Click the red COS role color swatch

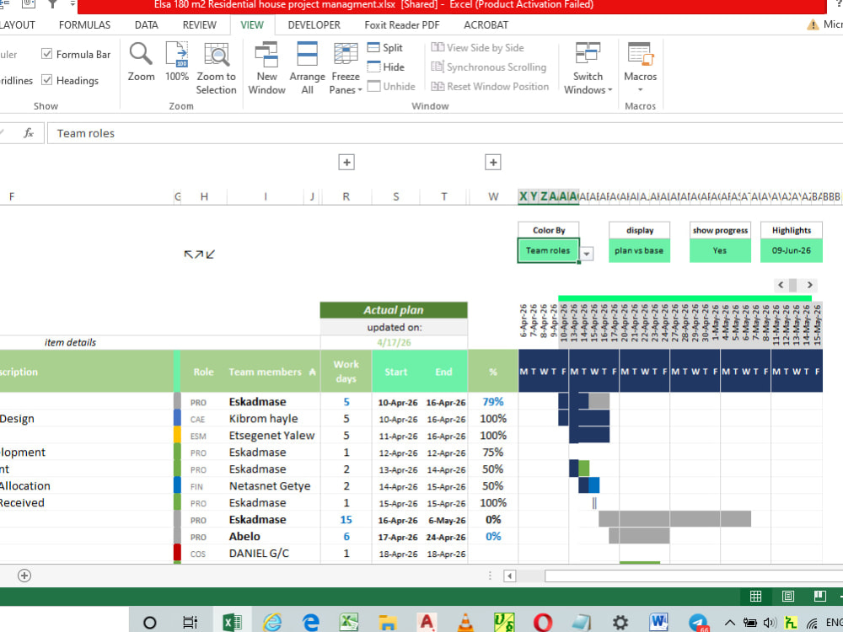[x=177, y=553]
